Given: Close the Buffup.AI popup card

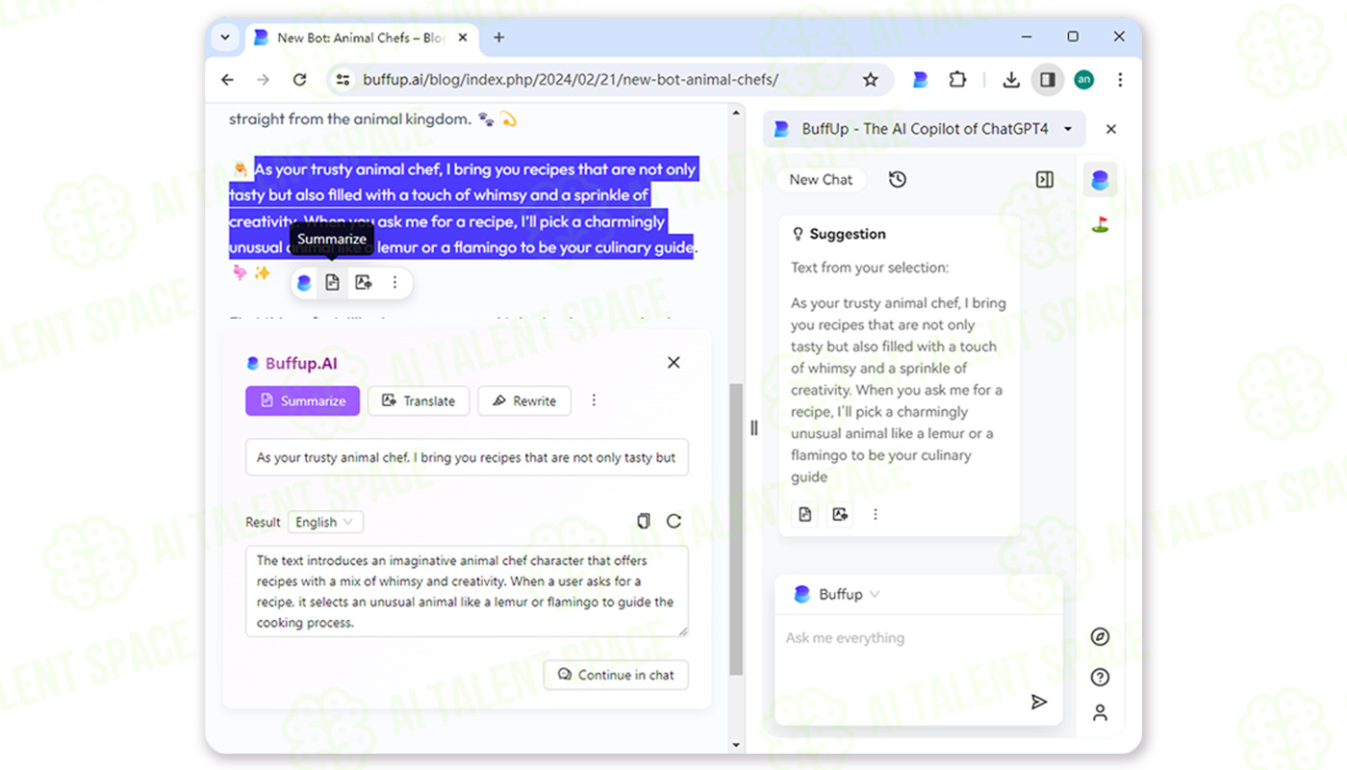Looking at the screenshot, I should coord(673,363).
